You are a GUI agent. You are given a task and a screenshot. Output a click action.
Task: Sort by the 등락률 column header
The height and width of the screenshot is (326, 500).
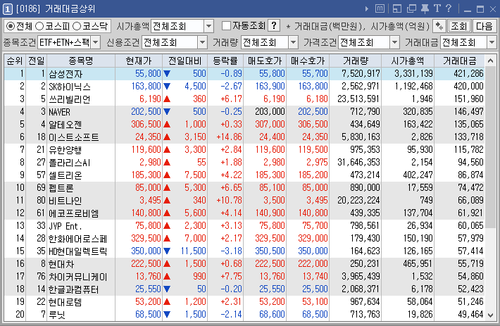(x=225, y=61)
